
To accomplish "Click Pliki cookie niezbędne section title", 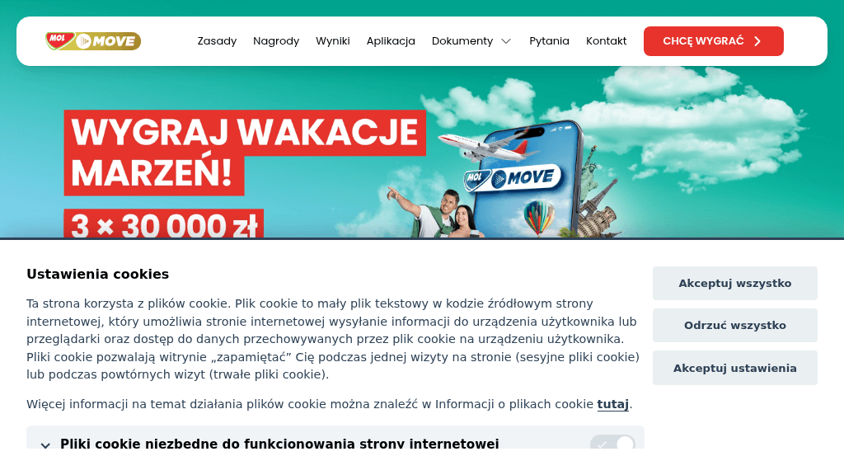I will pos(279,443).
